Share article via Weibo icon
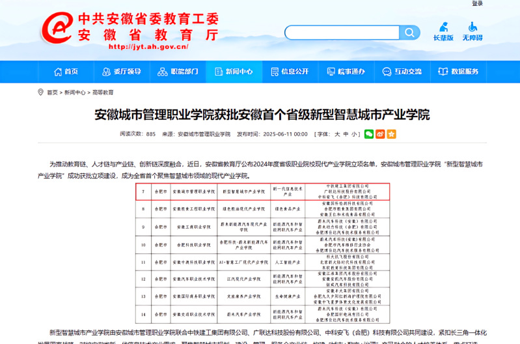The image size is (520, 344). coord(380,134)
